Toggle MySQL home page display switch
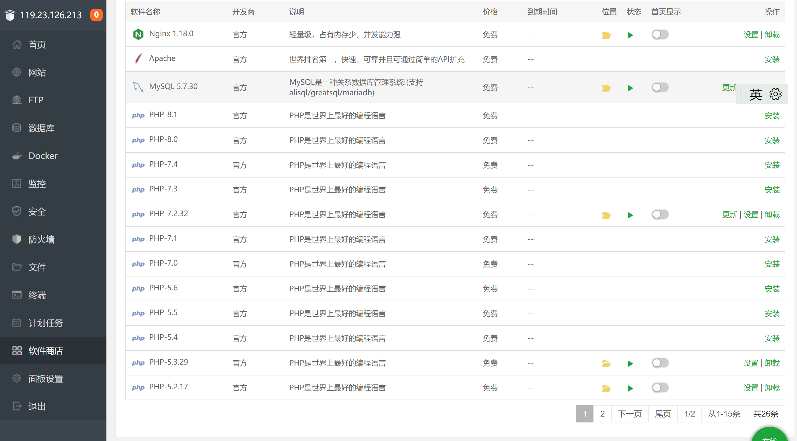The image size is (797, 441). click(660, 88)
